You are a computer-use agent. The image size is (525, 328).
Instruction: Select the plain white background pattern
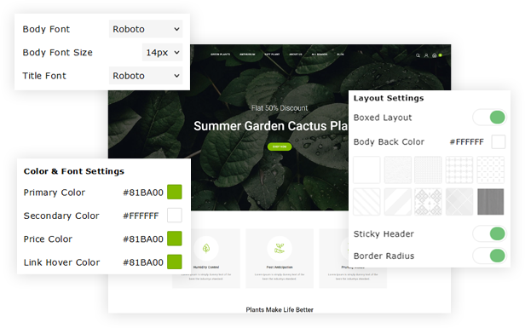366,170
